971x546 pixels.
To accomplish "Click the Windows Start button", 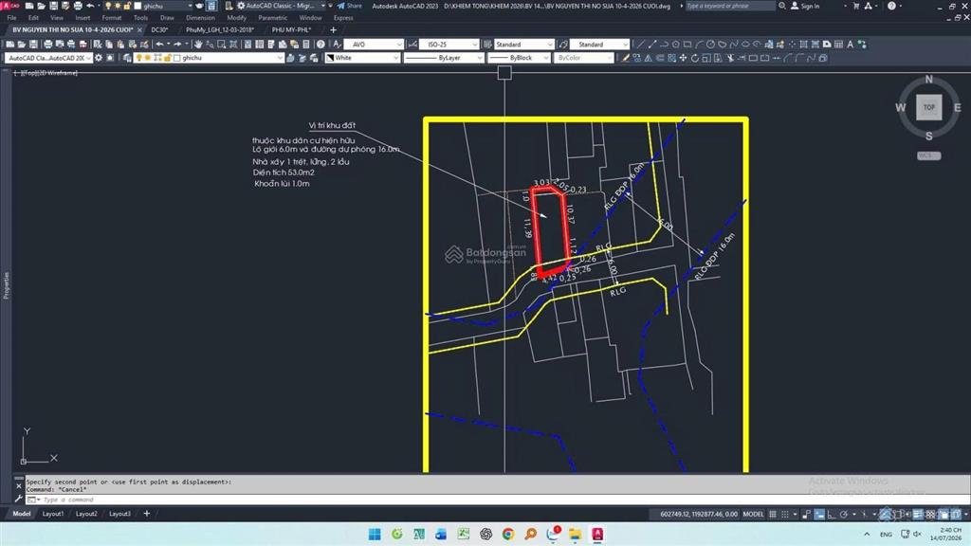I will tap(375, 534).
